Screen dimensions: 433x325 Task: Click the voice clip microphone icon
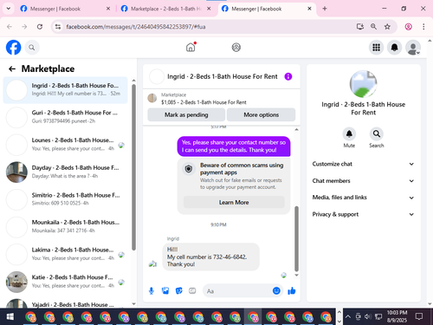click(152, 291)
